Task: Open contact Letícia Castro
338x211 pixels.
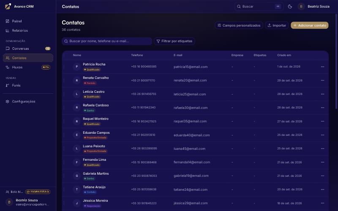Action: pos(93,92)
